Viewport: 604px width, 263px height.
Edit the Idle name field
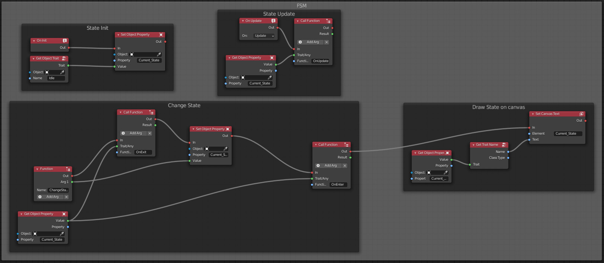pyautogui.click(x=56, y=78)
